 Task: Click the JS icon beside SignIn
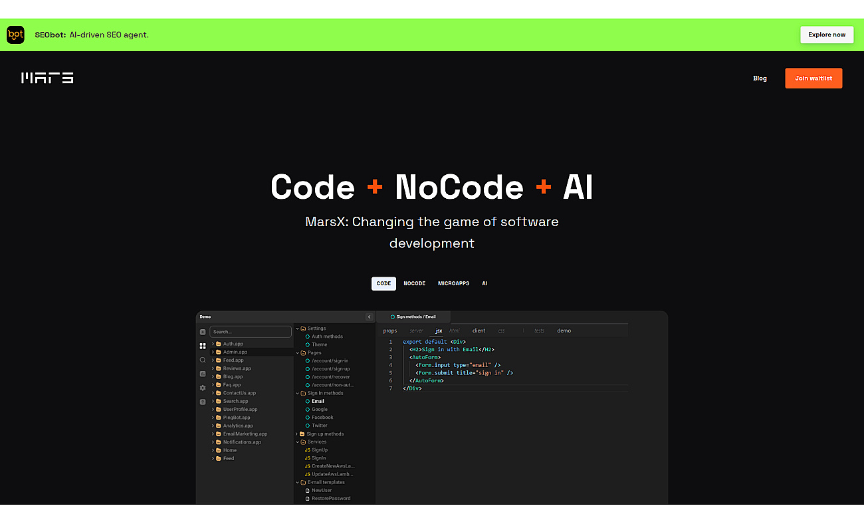[x=307, y=458]
